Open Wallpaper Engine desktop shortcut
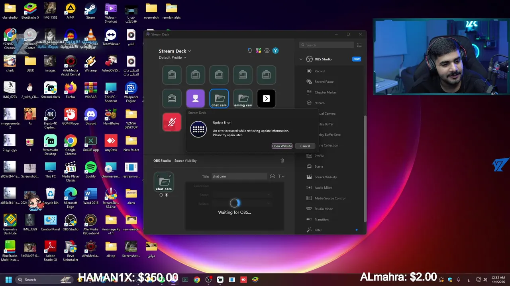 pyautogui.click(x=131, y=92)
